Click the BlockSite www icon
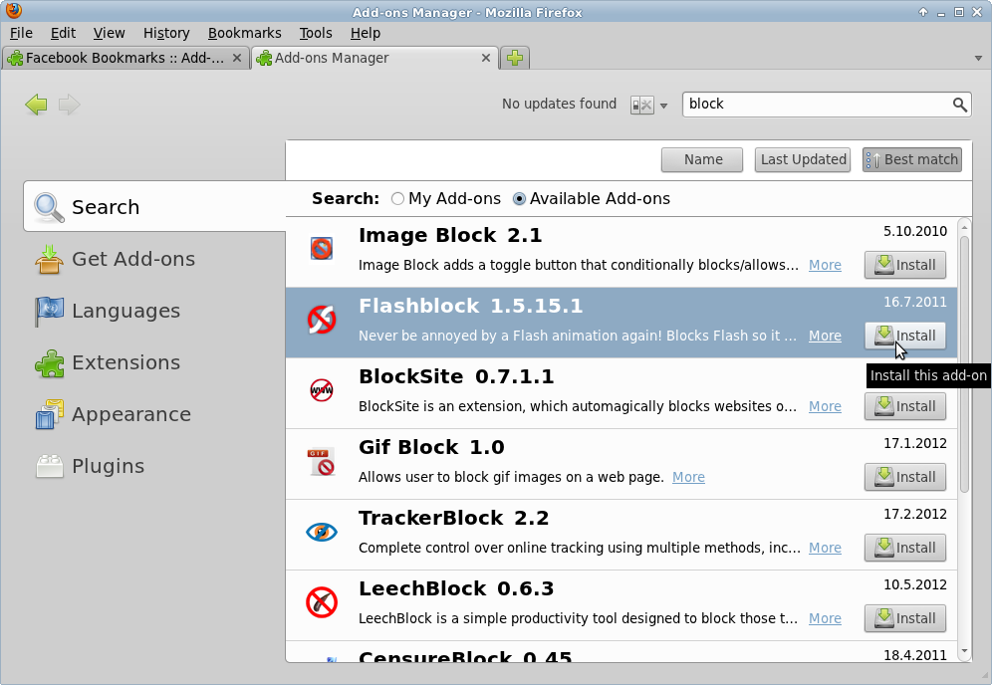992x685 pixels. click(322, 390)
